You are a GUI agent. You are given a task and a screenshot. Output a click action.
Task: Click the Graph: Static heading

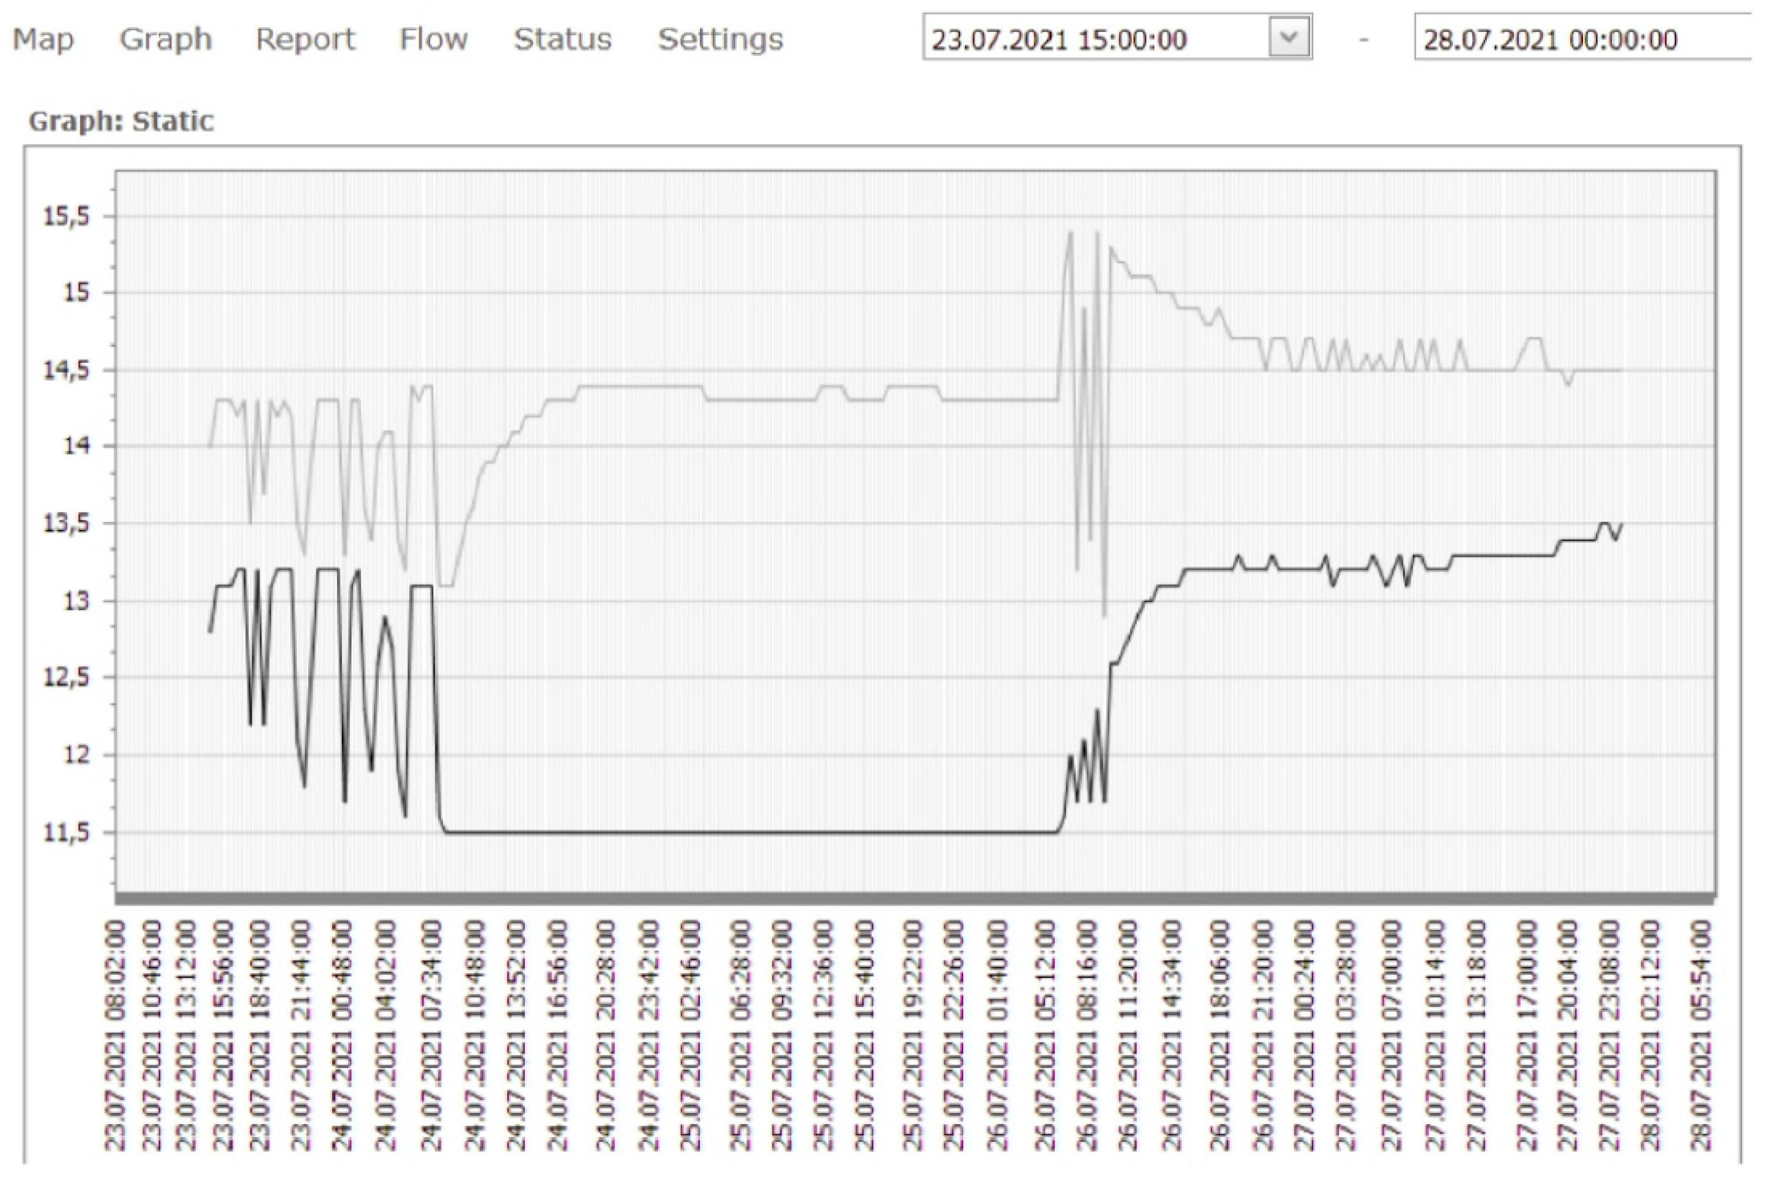click(121, 121)
